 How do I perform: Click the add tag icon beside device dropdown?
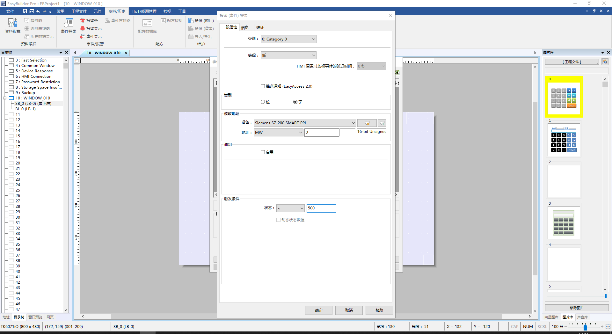(382, 123)
